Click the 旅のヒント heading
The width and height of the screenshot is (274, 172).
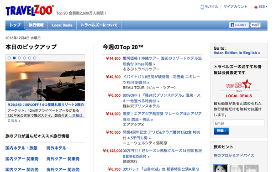(223, 147)
